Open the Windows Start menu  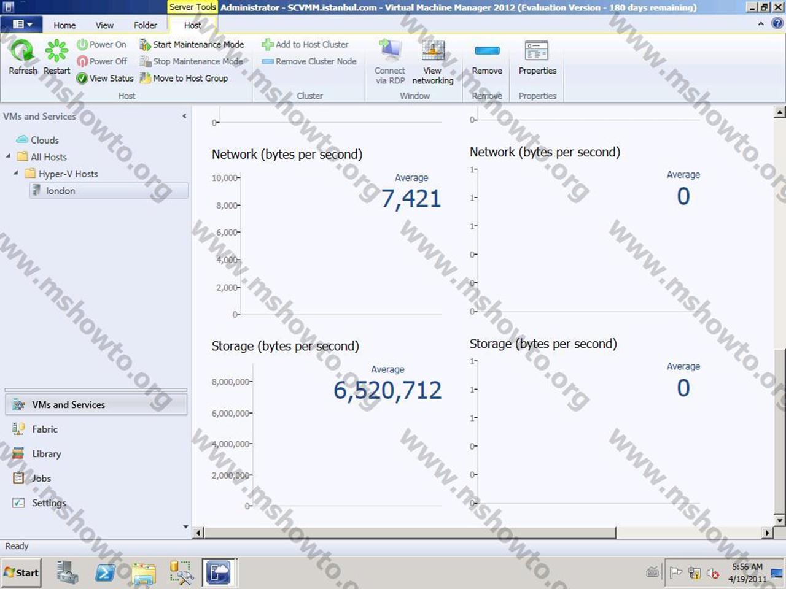[21, 572]
